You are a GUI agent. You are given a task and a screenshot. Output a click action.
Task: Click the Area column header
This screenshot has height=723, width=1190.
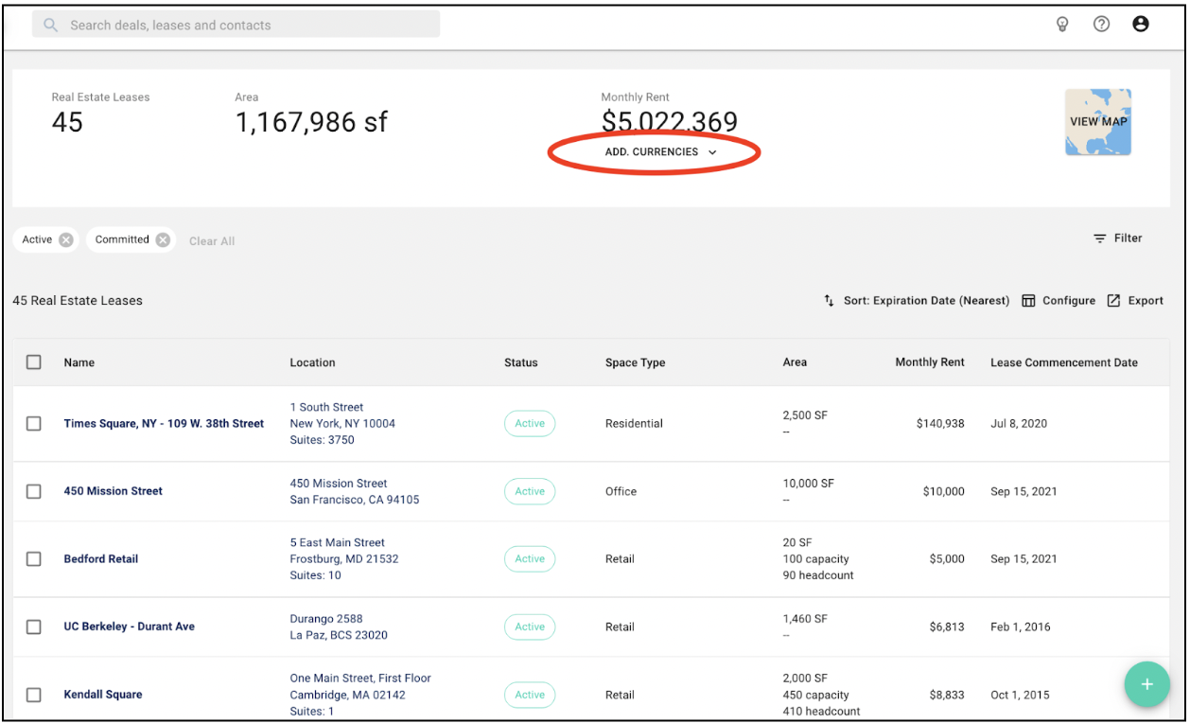tap(796, 362)
